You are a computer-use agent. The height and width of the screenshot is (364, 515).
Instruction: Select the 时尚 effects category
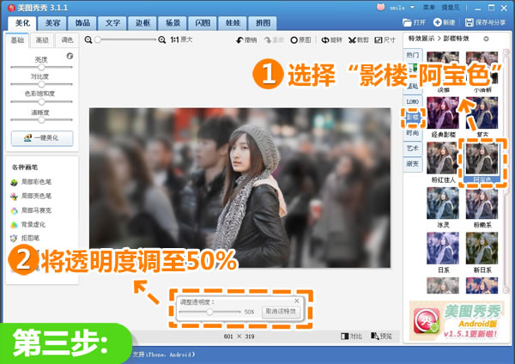click(x=413, y=133)
